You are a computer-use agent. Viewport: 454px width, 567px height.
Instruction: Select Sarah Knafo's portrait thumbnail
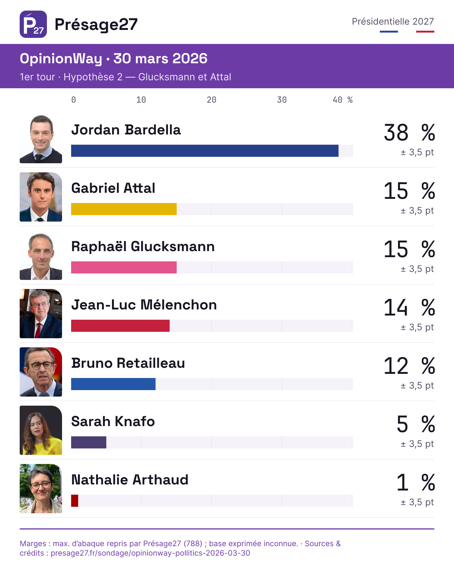pos(41,430)
